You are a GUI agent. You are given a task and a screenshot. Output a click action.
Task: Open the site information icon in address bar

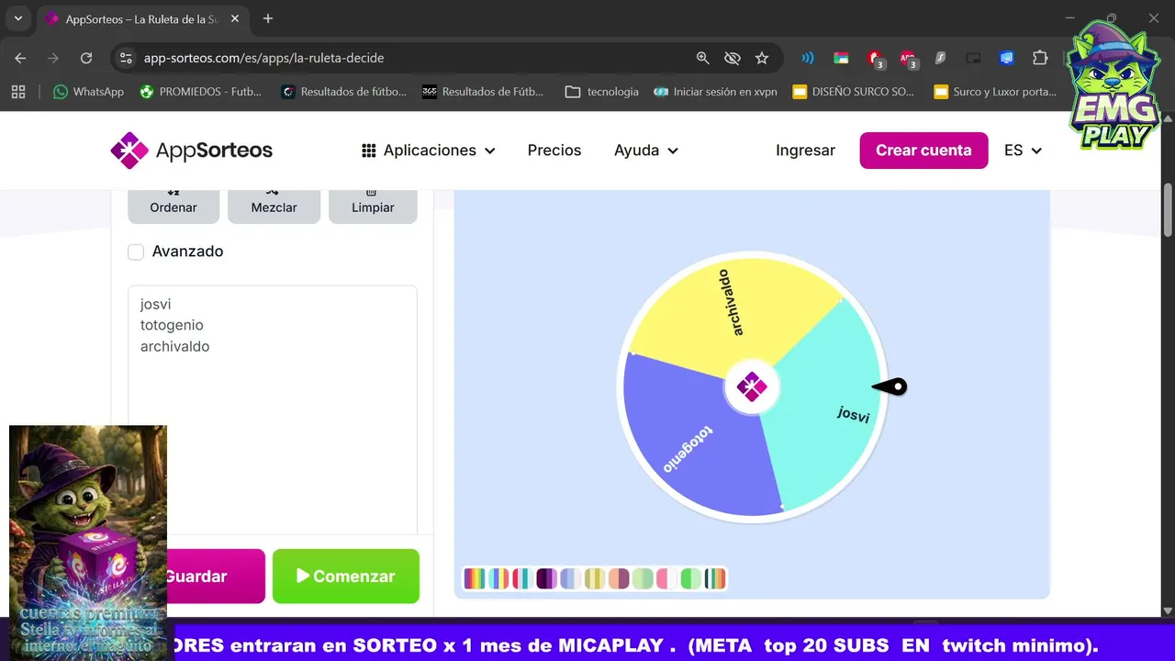click(x=126, y=58)
